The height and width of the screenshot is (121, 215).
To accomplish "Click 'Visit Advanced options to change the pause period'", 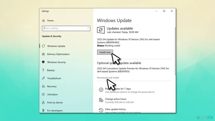I will pos(130,92).
